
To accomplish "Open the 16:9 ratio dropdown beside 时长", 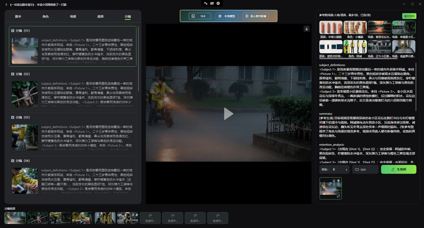I will coord(365,169).
